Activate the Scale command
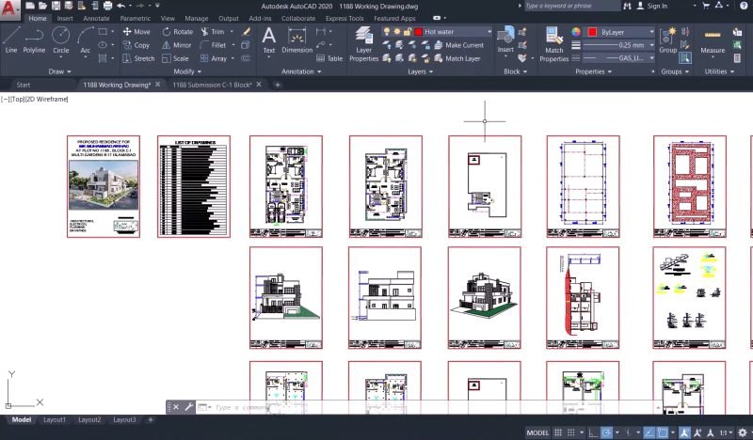Screen dimensions: 753x440 (x=175, y=58)
